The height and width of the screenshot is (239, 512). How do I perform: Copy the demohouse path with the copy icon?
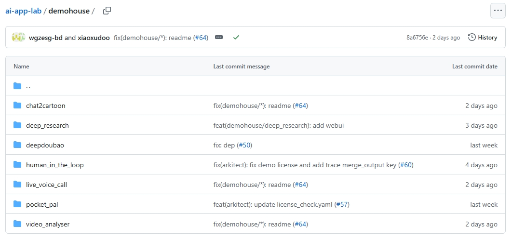click(107, 11)
